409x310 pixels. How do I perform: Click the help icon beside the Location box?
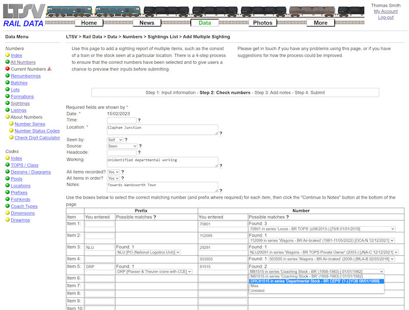coord(220,133)
